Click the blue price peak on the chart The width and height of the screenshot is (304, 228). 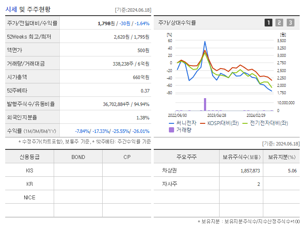tap(205, 42)
